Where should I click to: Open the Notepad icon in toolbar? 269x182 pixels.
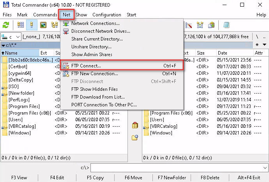(226, 25)
